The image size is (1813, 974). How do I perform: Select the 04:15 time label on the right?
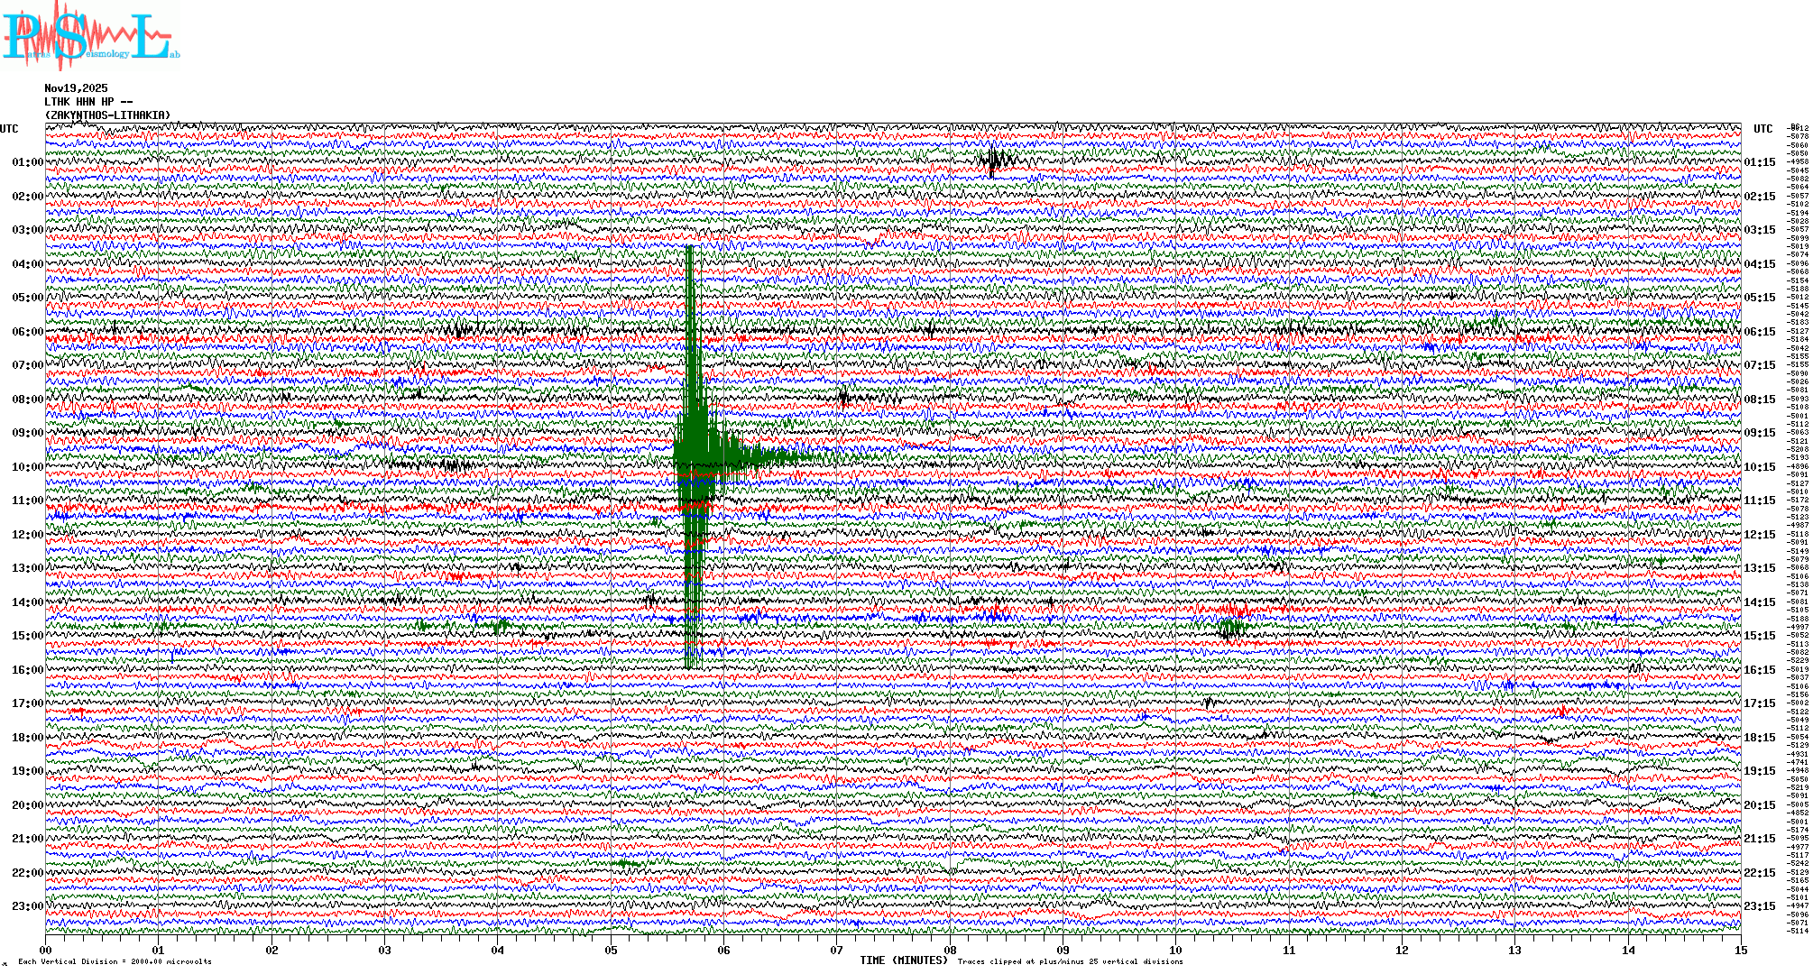[x=1759, y=264]
